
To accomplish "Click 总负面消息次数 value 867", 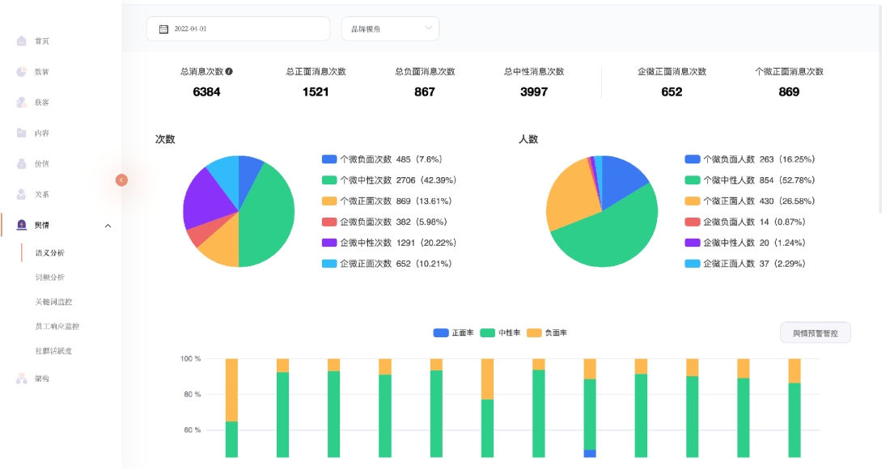I will (x=425, y=92).
